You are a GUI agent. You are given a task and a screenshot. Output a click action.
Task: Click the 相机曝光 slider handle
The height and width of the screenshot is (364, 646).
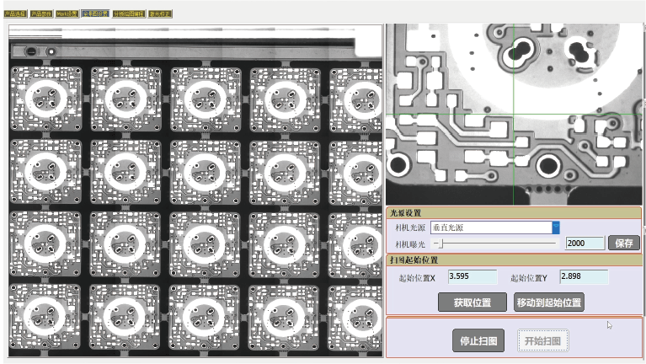coord(438,243)
